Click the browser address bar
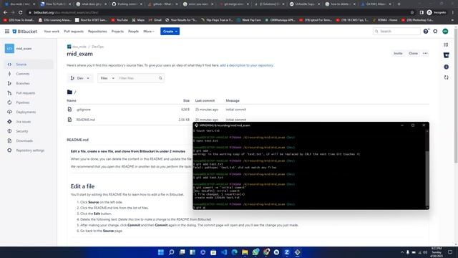The image size is (458, 258). [x=219, y=13]
